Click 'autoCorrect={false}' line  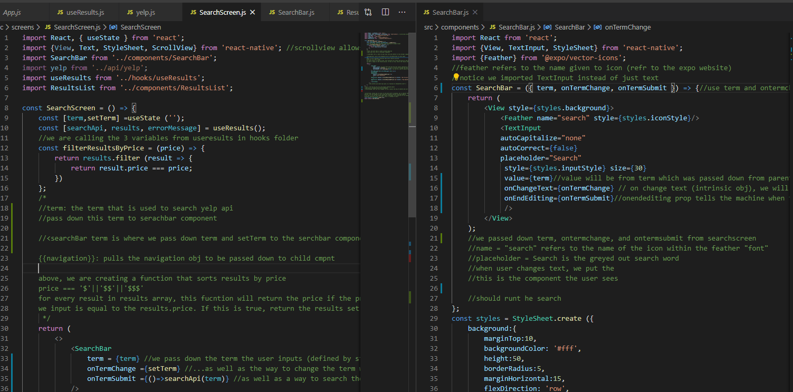coord(539,148)
